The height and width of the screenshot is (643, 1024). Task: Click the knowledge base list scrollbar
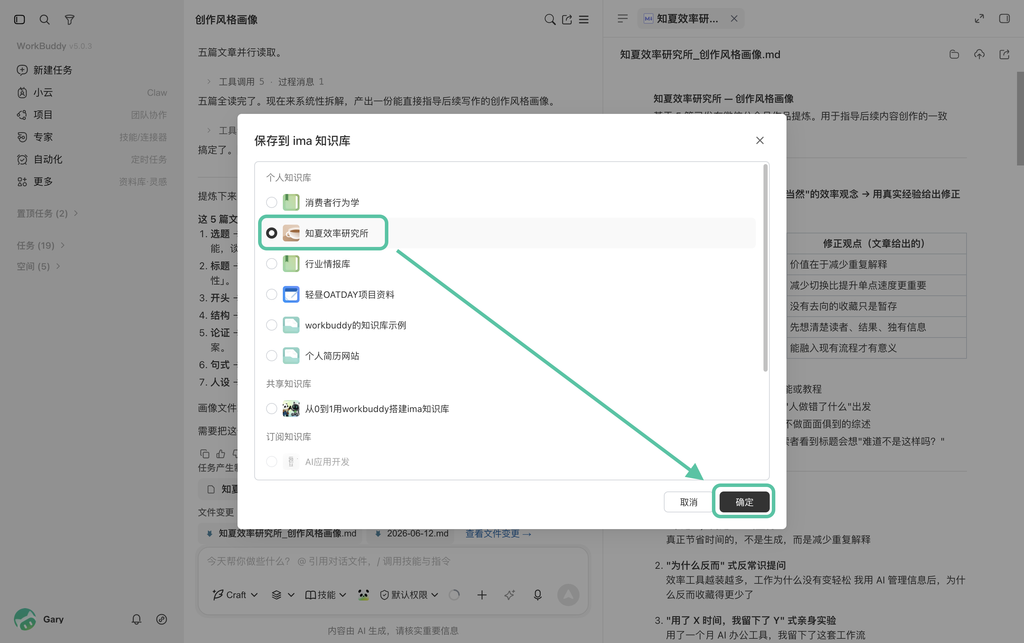tap(766, 268)
